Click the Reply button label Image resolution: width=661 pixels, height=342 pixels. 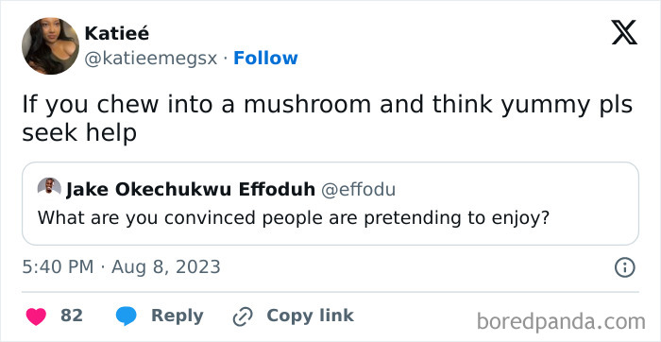click(x=178, y=316)
